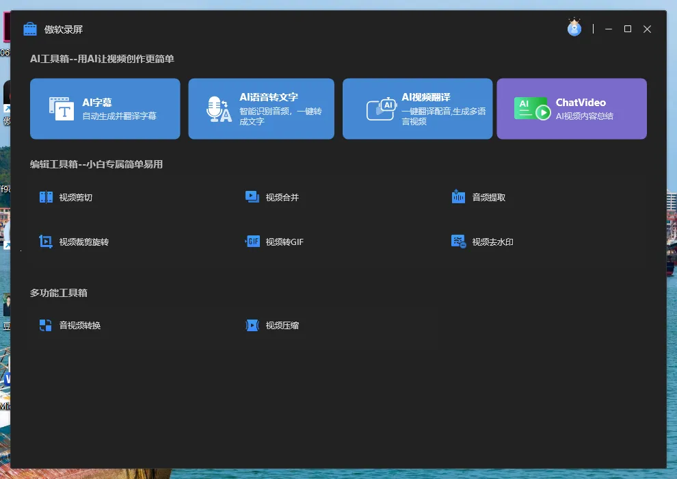Viewport: 677px width, 479px height.
Task: Click the AI字幕 T subtitle icon
Action: coord(62,108)
